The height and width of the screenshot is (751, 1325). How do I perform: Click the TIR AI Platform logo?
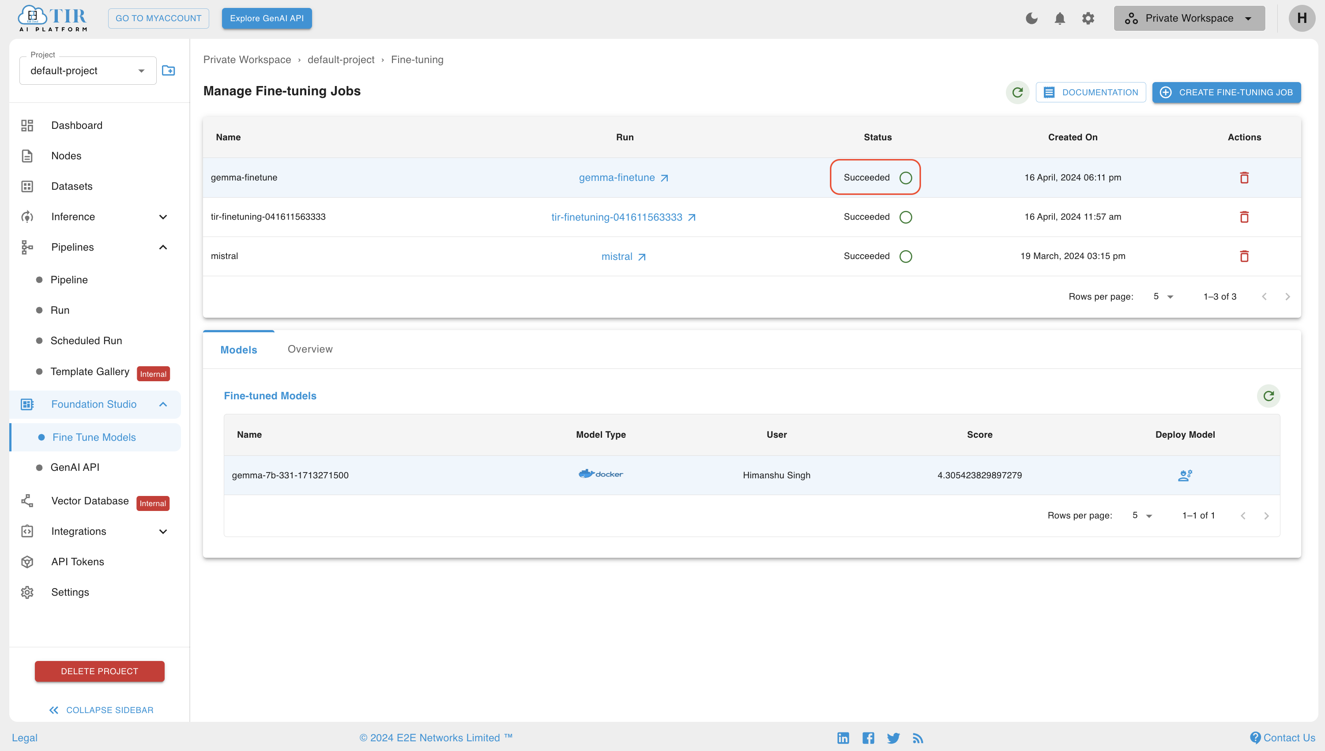coord(53,18)
